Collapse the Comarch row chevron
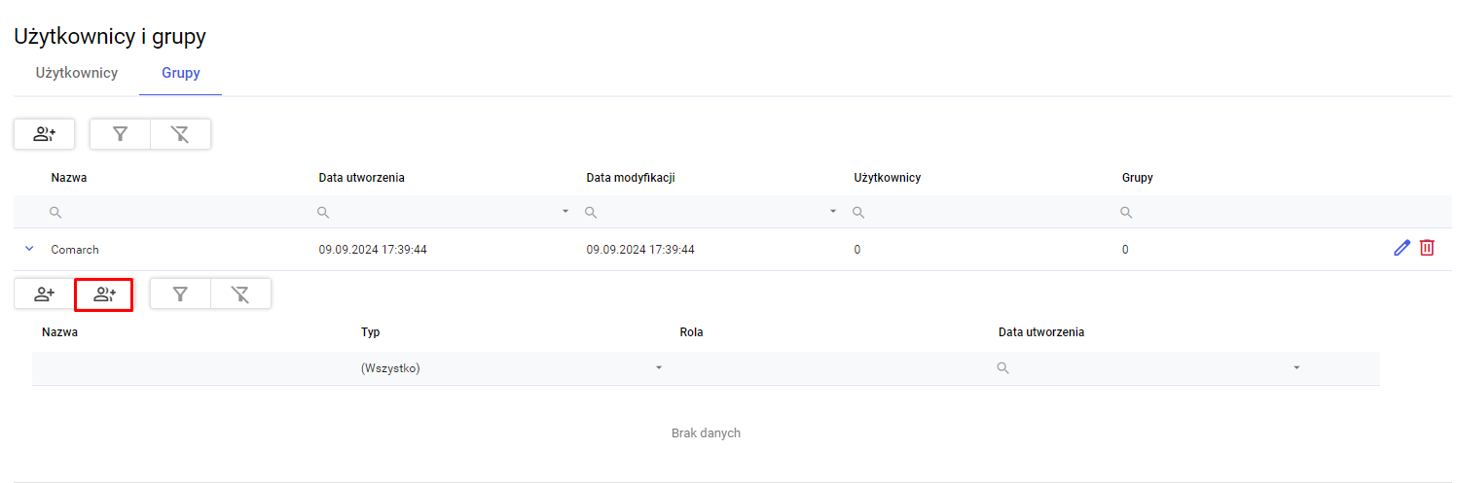1457x483 pixels. coord(28,249)
